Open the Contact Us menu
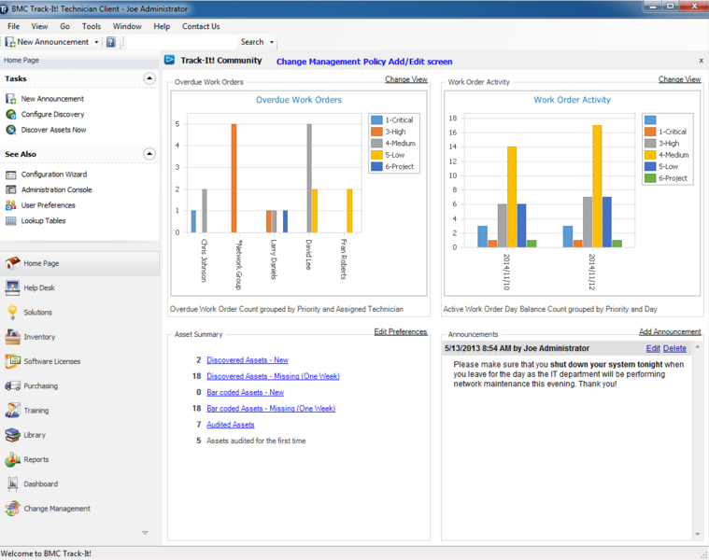 click(x=201, y=26)
